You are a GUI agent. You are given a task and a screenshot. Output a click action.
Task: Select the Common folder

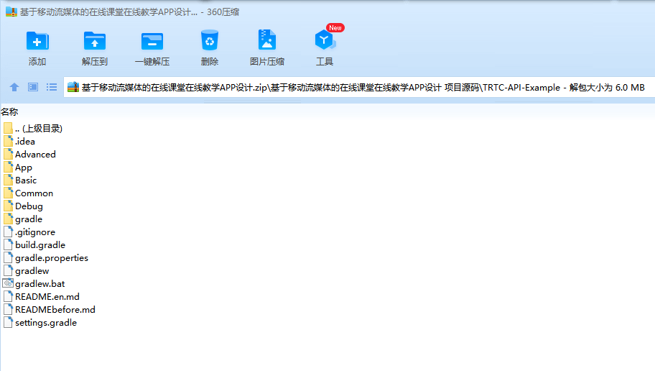[x=34, y=193]
